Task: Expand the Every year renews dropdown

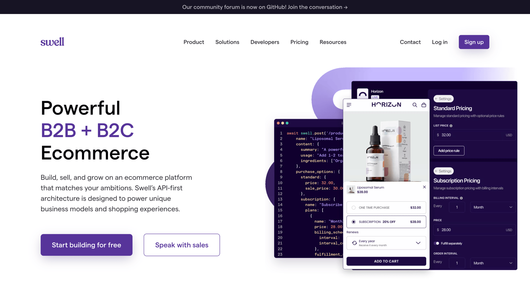Action: click(x=386, y=243)
